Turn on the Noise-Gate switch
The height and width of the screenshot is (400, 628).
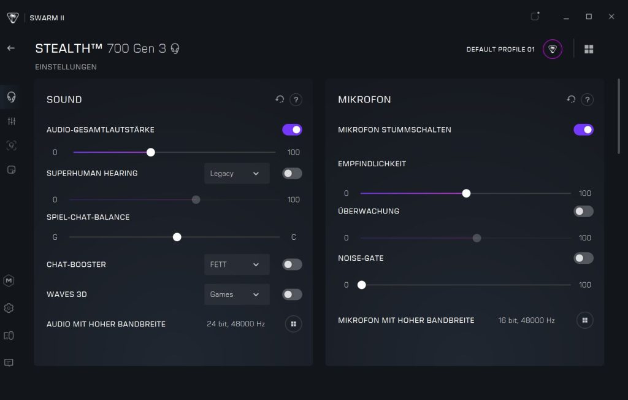pos(583,258)
